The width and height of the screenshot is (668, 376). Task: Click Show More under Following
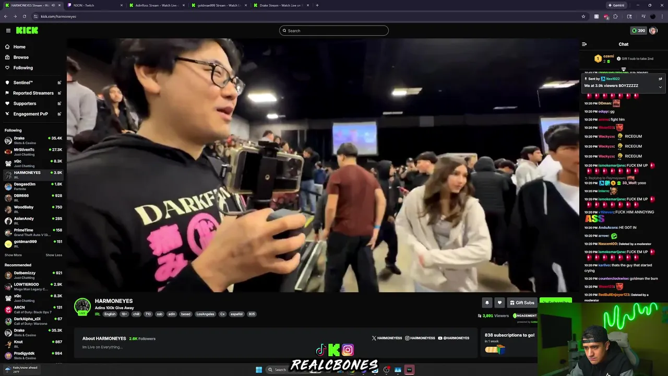[13, 255]
